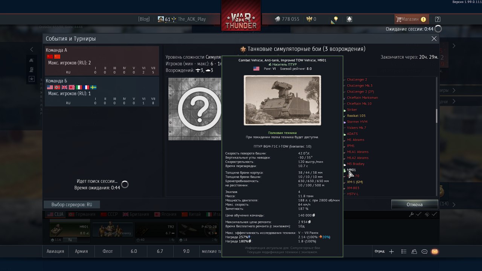This screenshot has height=271, width=482.
Task: Select Chieftain Mk.10 in vehicle list
Action: pos(359,104)
